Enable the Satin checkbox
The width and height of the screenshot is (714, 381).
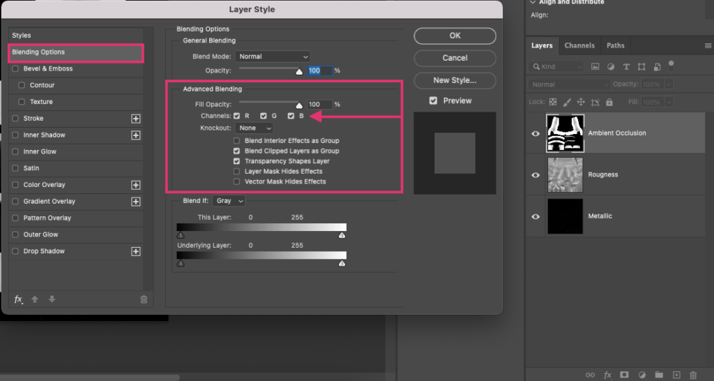click(15, 168)
